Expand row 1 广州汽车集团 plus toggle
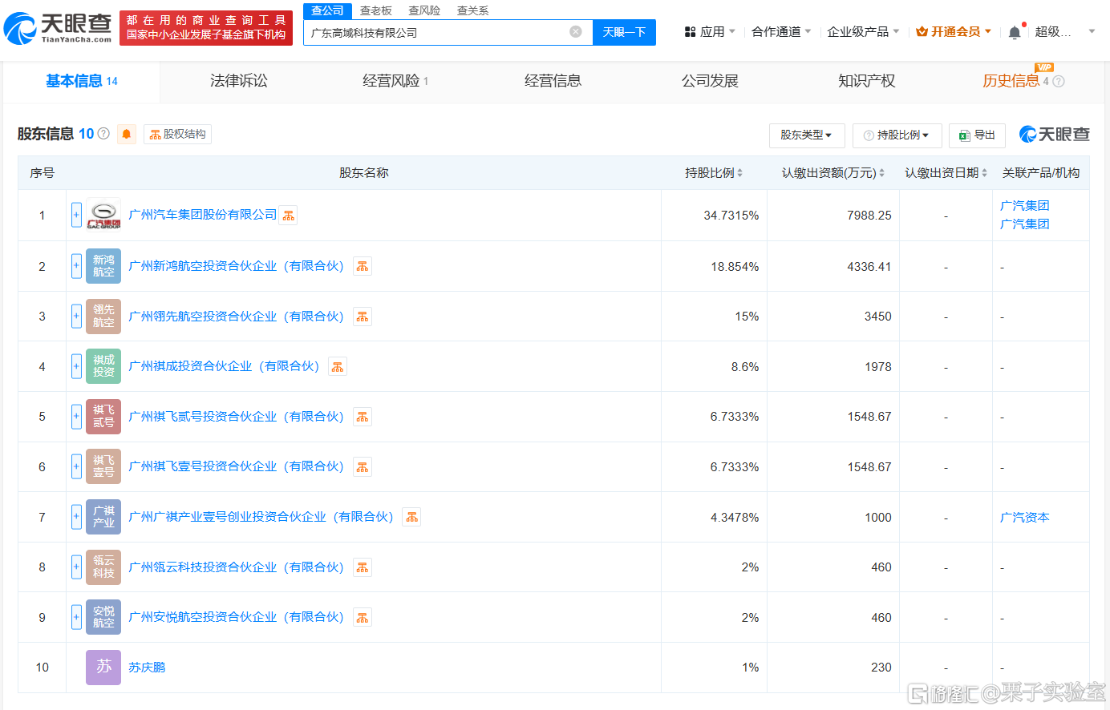The image size is (1110, 710). click(76, 215)
